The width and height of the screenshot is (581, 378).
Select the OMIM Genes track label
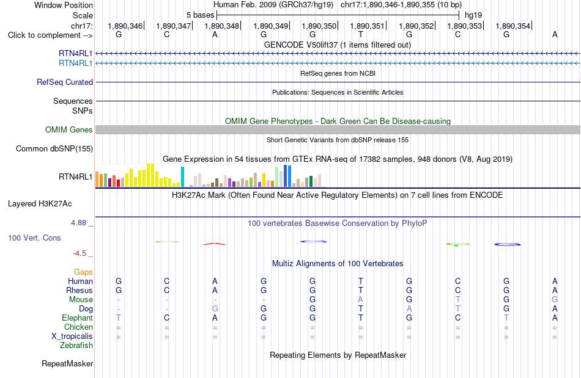point(69,130)
